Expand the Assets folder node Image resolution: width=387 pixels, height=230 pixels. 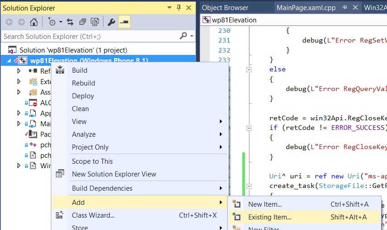pyautogui.click(x=19, y=92)
